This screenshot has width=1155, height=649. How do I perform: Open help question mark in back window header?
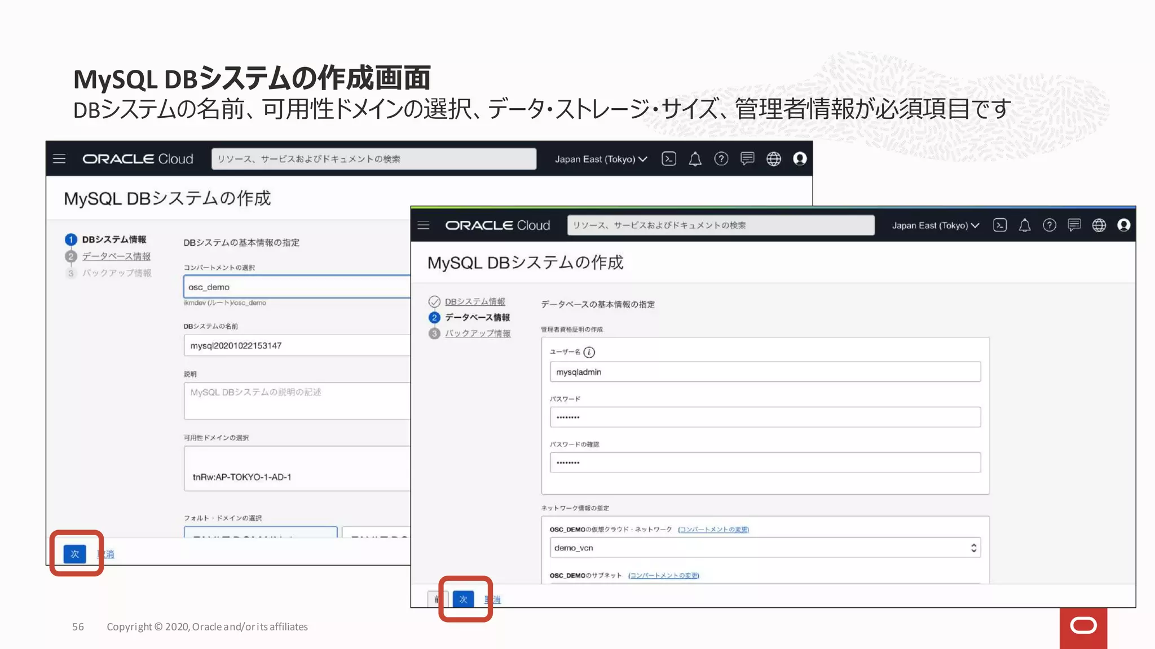coord(721,159)
